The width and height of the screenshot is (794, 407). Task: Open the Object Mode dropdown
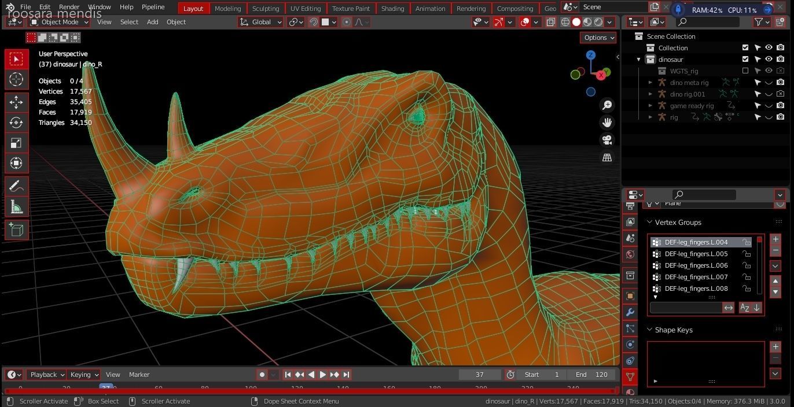tap(59, 22)
